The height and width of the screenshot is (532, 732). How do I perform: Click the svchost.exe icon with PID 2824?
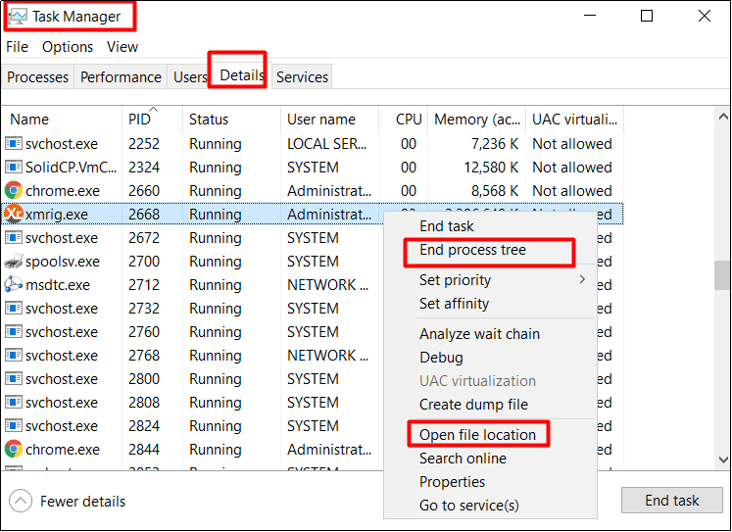pyautogui.click(x=14, y=425)
